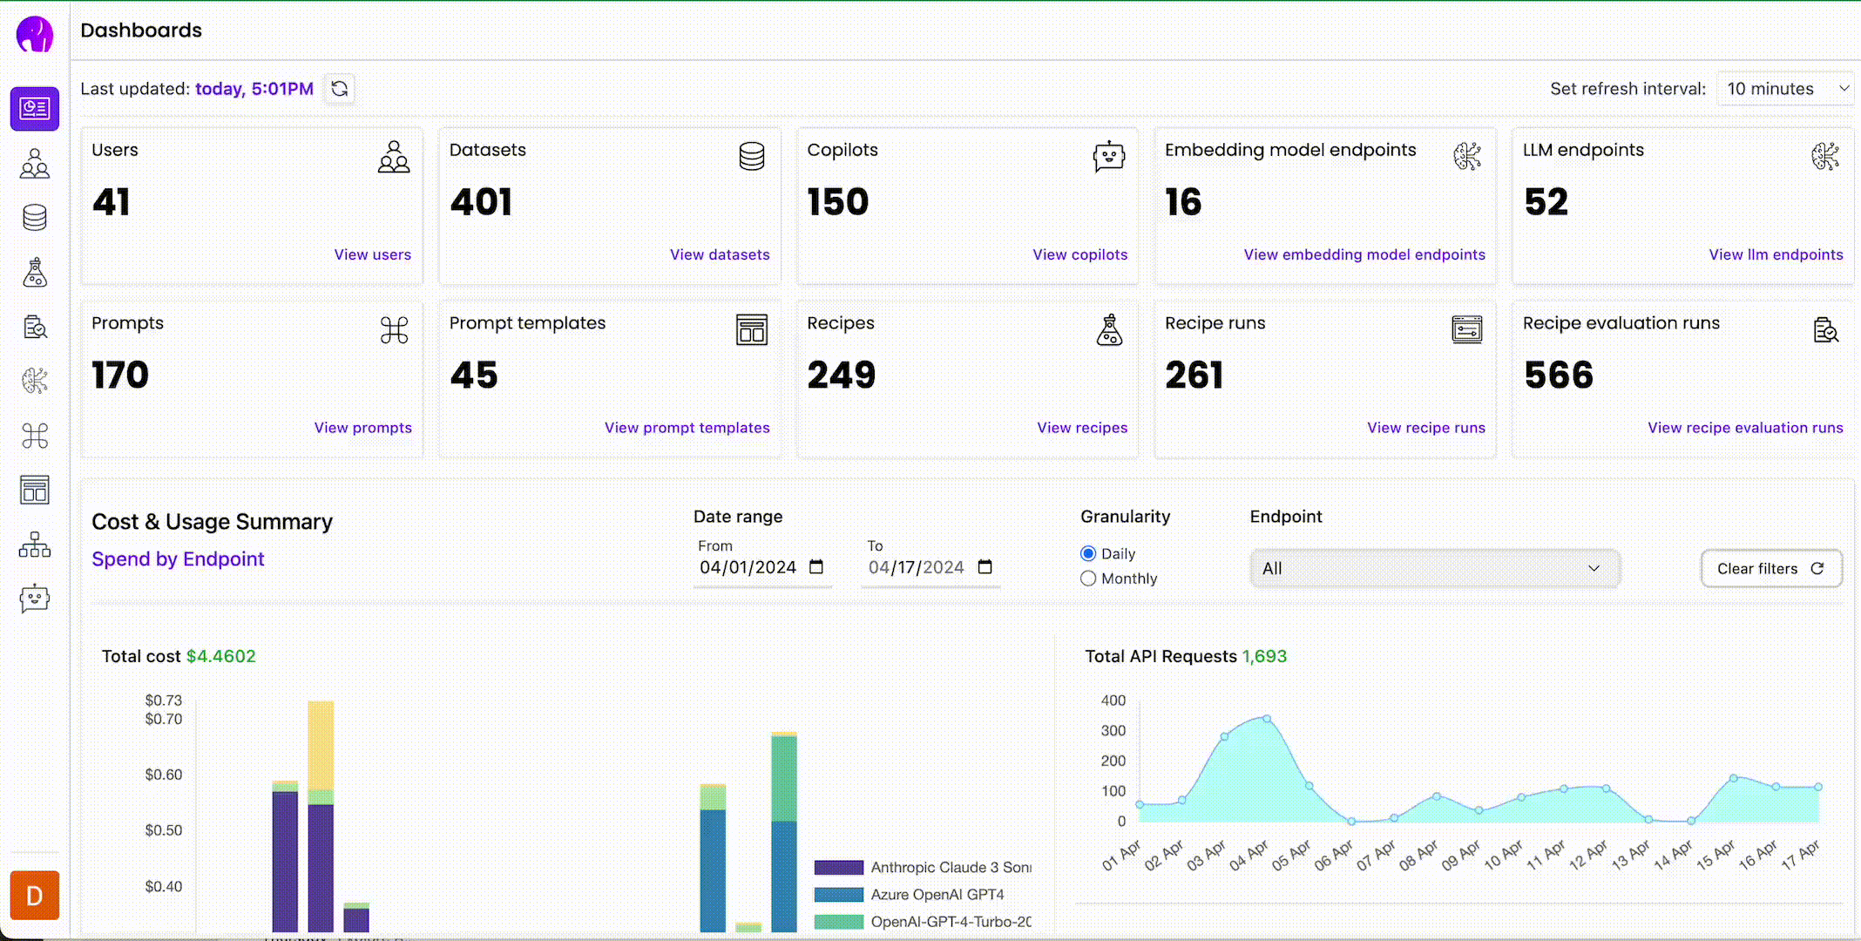The width and height of the screenshot is (1861, 941).
Task: Click the Clear filters button
Action: pos(1770,568)
